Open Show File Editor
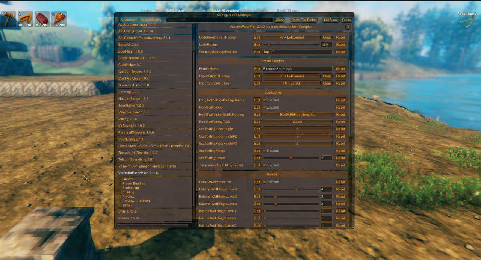Viewport: 481px width, 260px height. pos(304,20)
